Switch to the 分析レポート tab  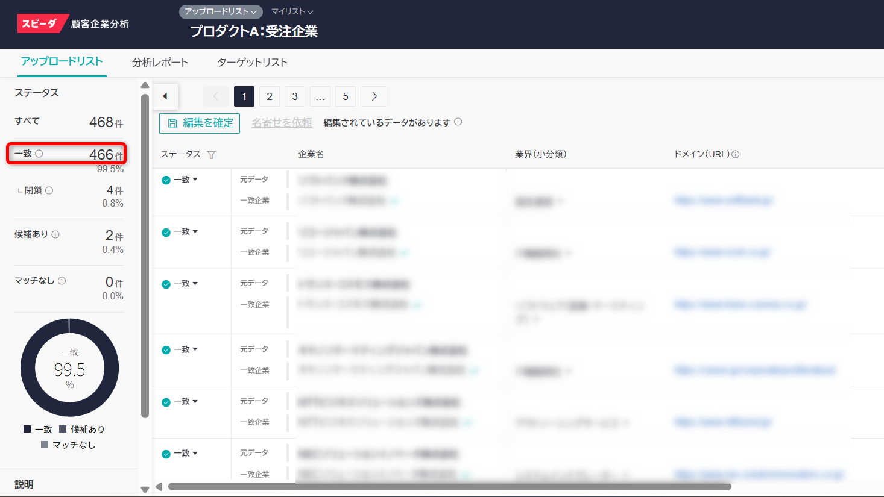[x=160, y=62]
